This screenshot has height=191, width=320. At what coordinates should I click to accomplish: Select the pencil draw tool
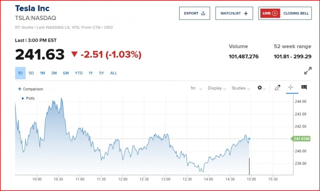[277, 88]
